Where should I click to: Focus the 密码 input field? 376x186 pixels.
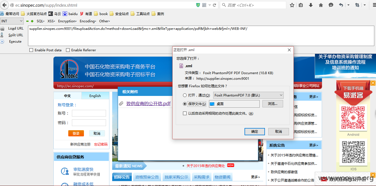pyautogui.click(x=89, y=123)
